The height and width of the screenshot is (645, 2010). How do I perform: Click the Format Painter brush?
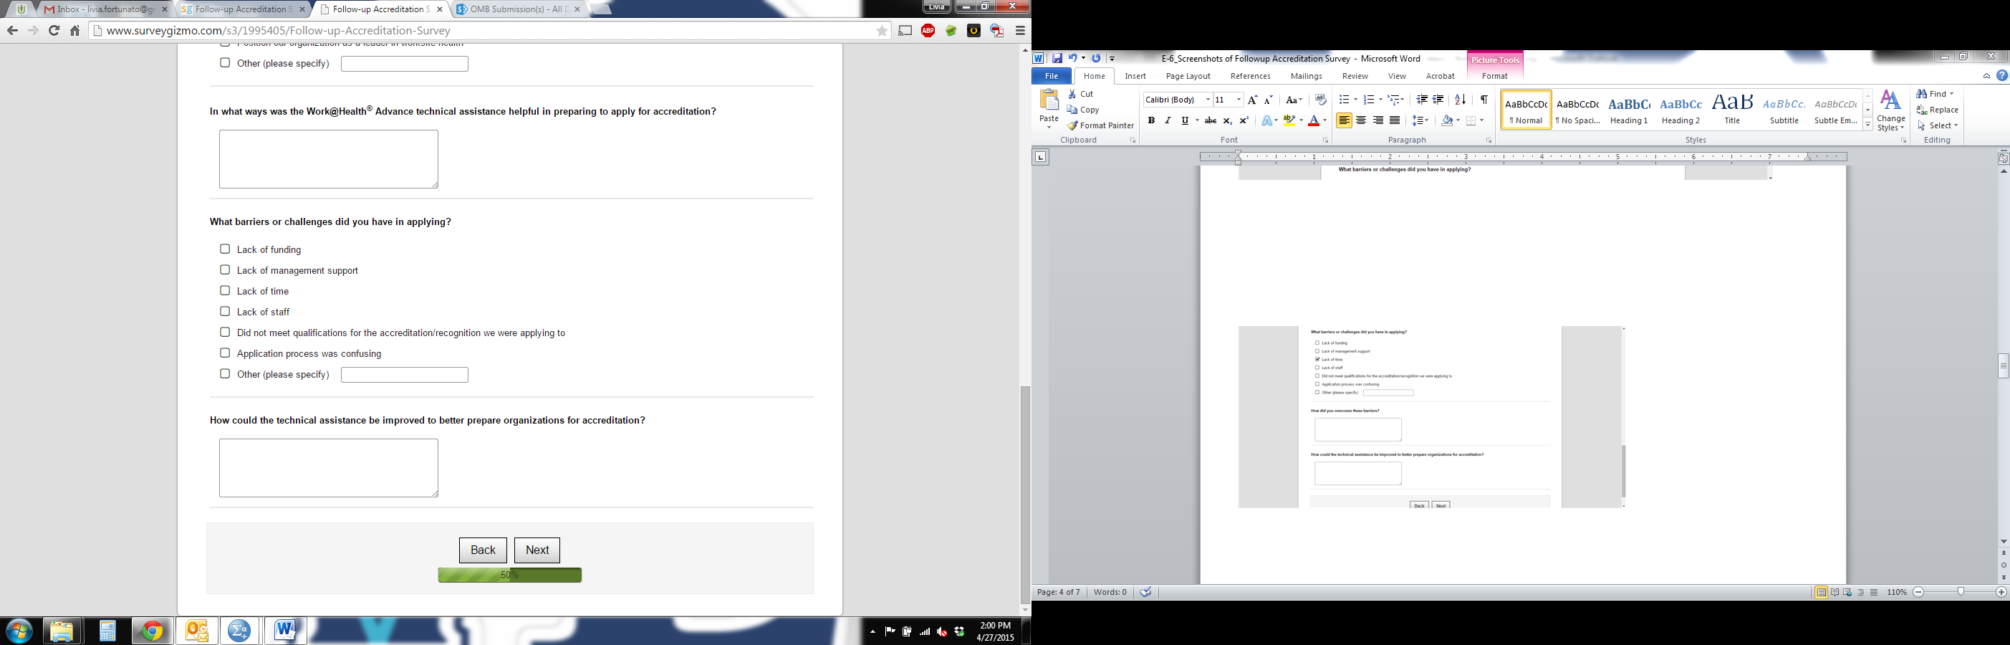point(1100,125)
